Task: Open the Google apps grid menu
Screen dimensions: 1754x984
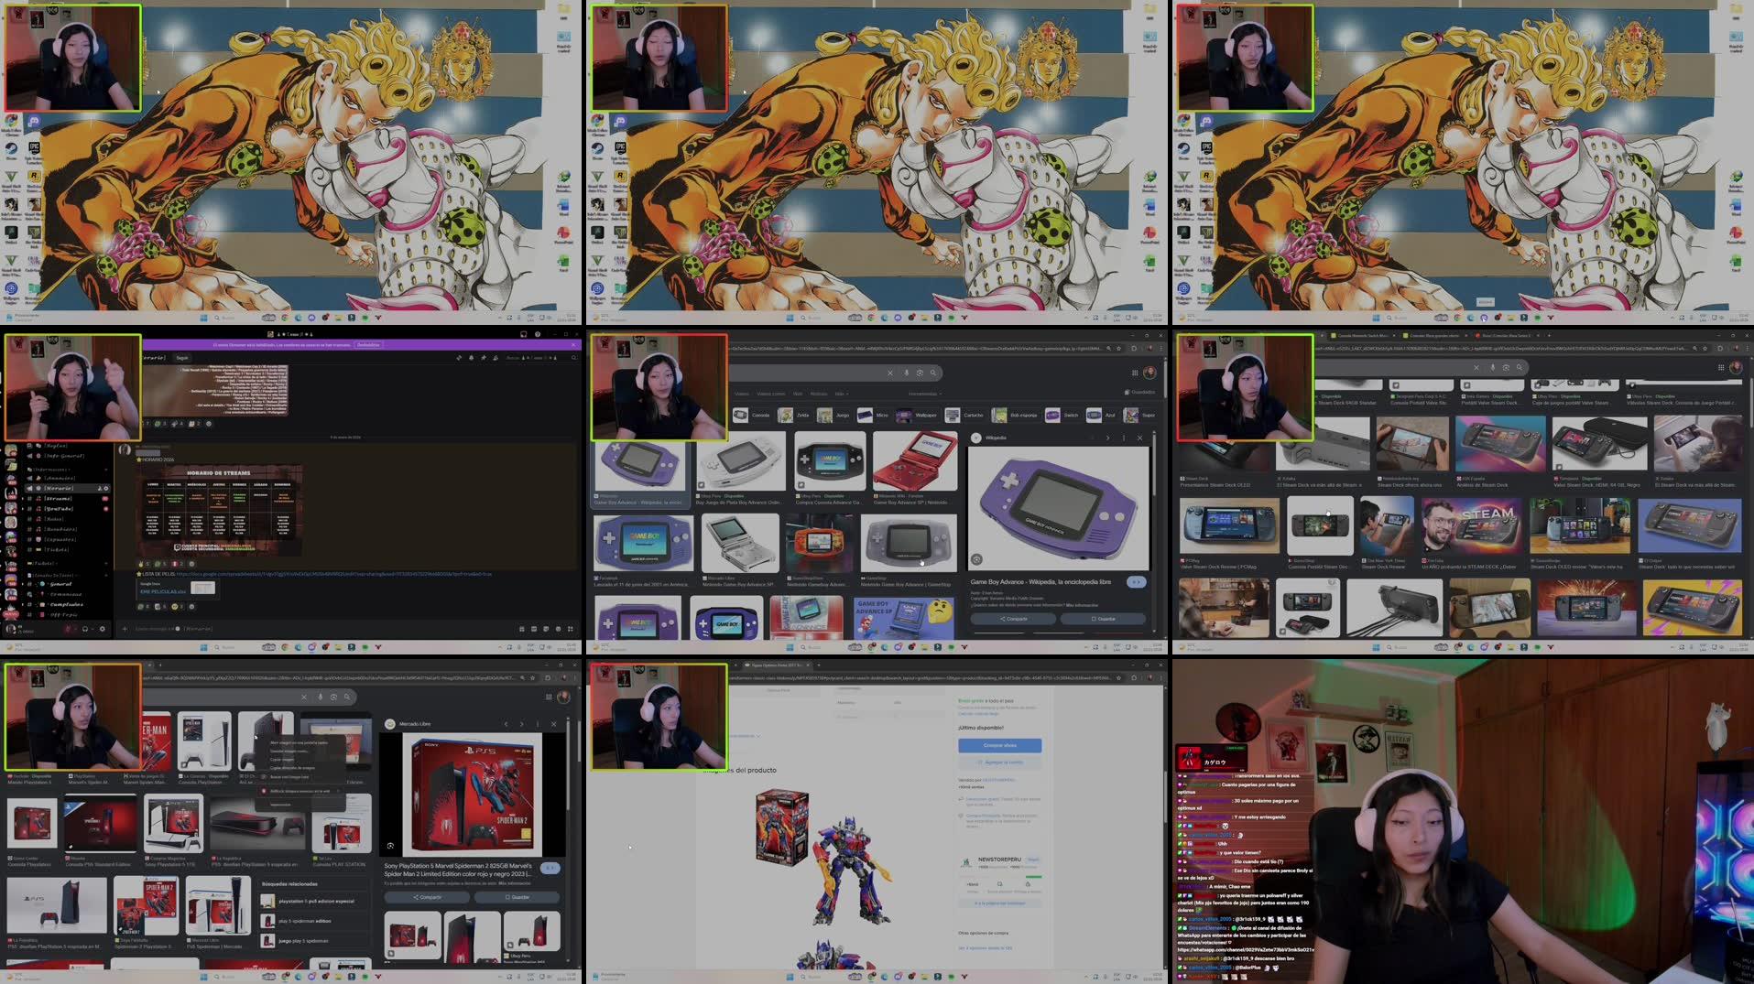Action: (1135, 373)
